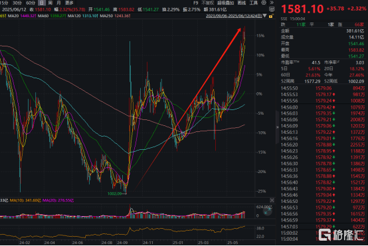368x246 pixels.
Task: Toggle the yellow lock icon
Action: click(x=271, y=16)
